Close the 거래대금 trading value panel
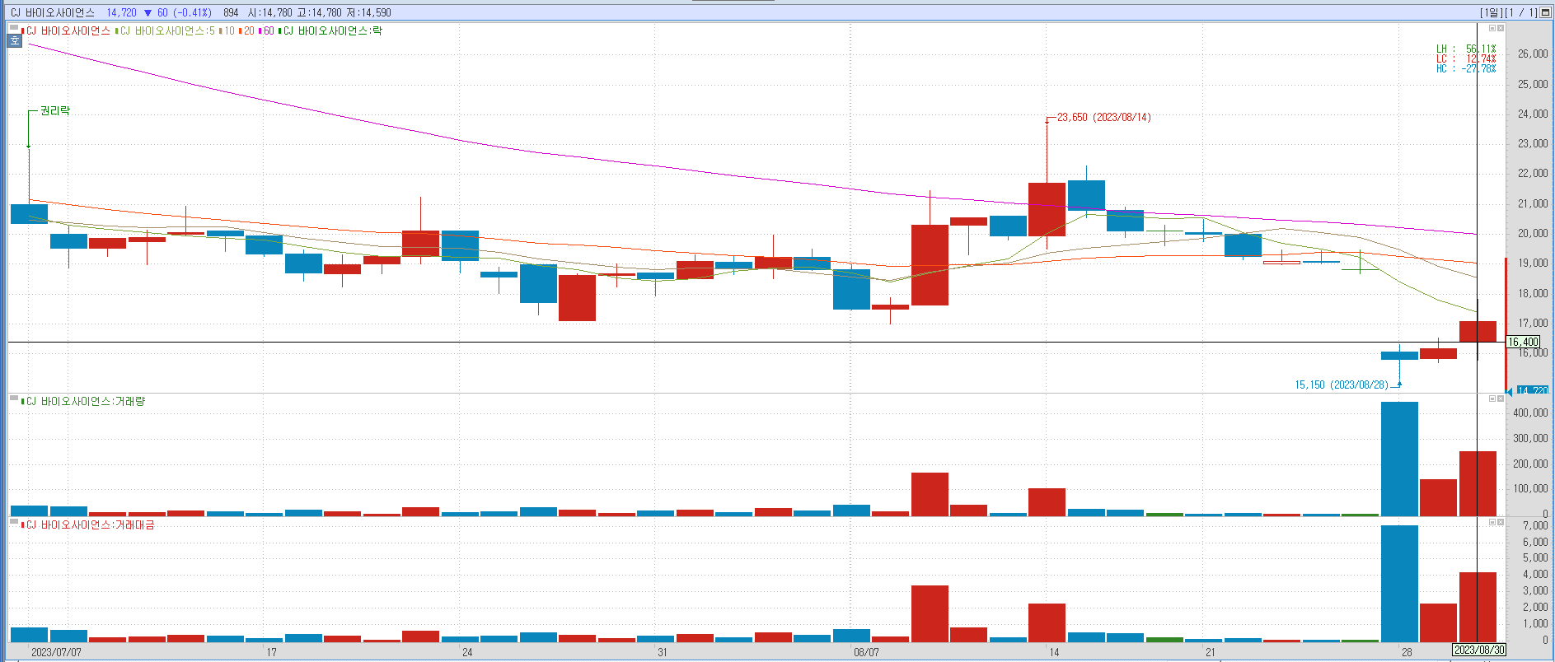This screenshot has width=1555, height=662. pyautogui.click(x=1501, y=522)
